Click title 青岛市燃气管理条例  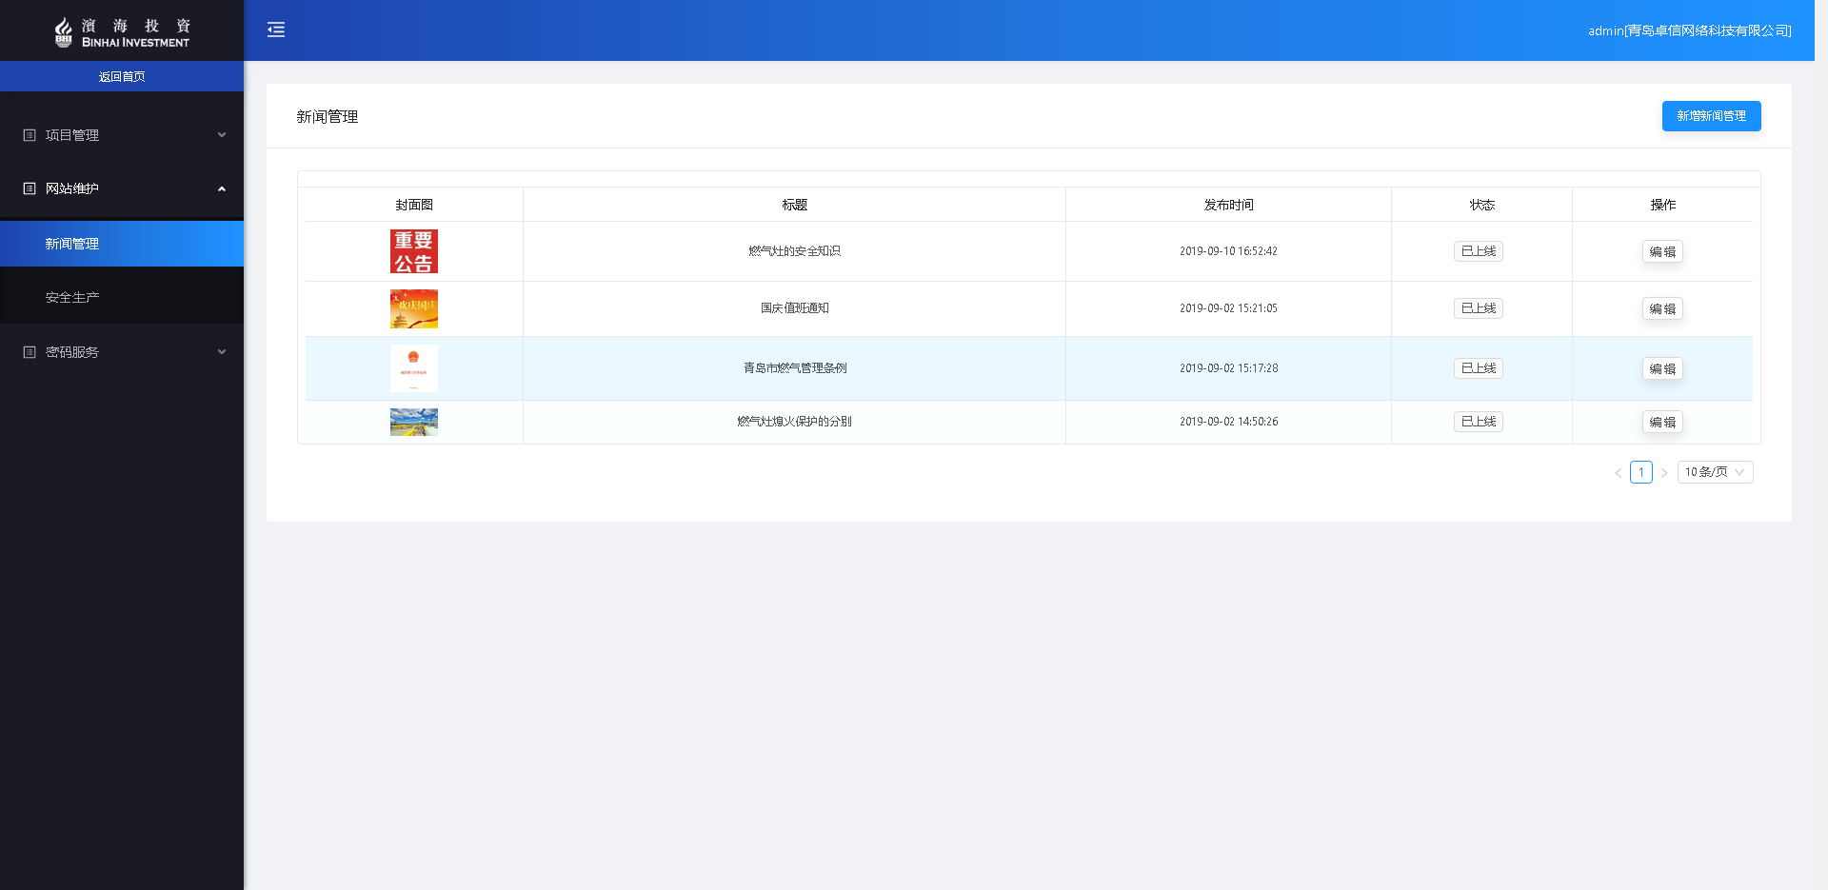[x=794, y=368]
